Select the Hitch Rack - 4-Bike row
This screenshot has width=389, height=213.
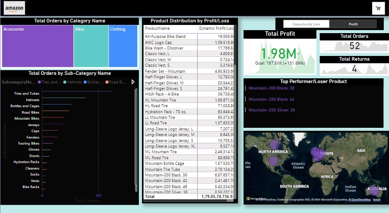point(189,94)
